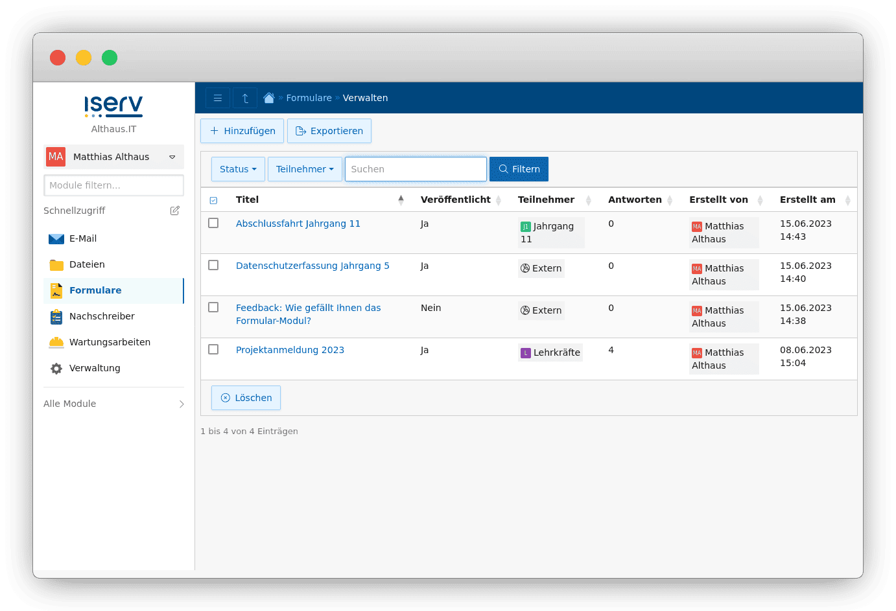Select checkbox for Projektanmeldung 2023

(213, 349)
